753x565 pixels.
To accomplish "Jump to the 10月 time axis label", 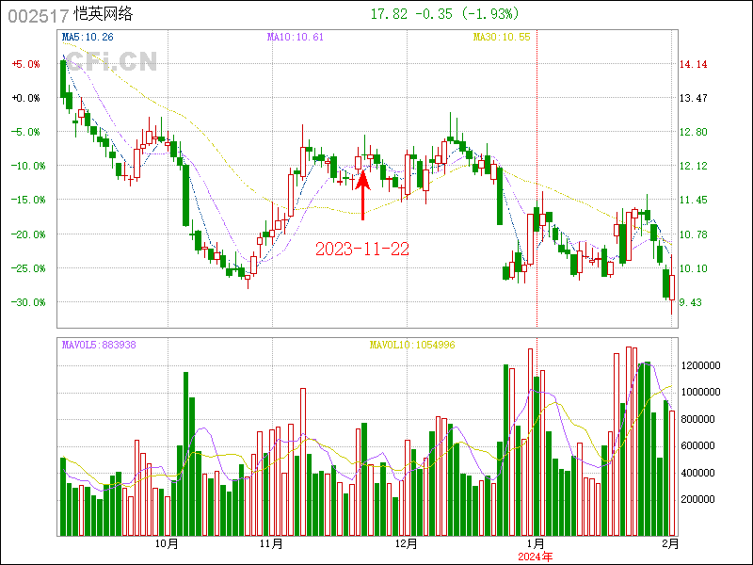I will pos(167,543).
